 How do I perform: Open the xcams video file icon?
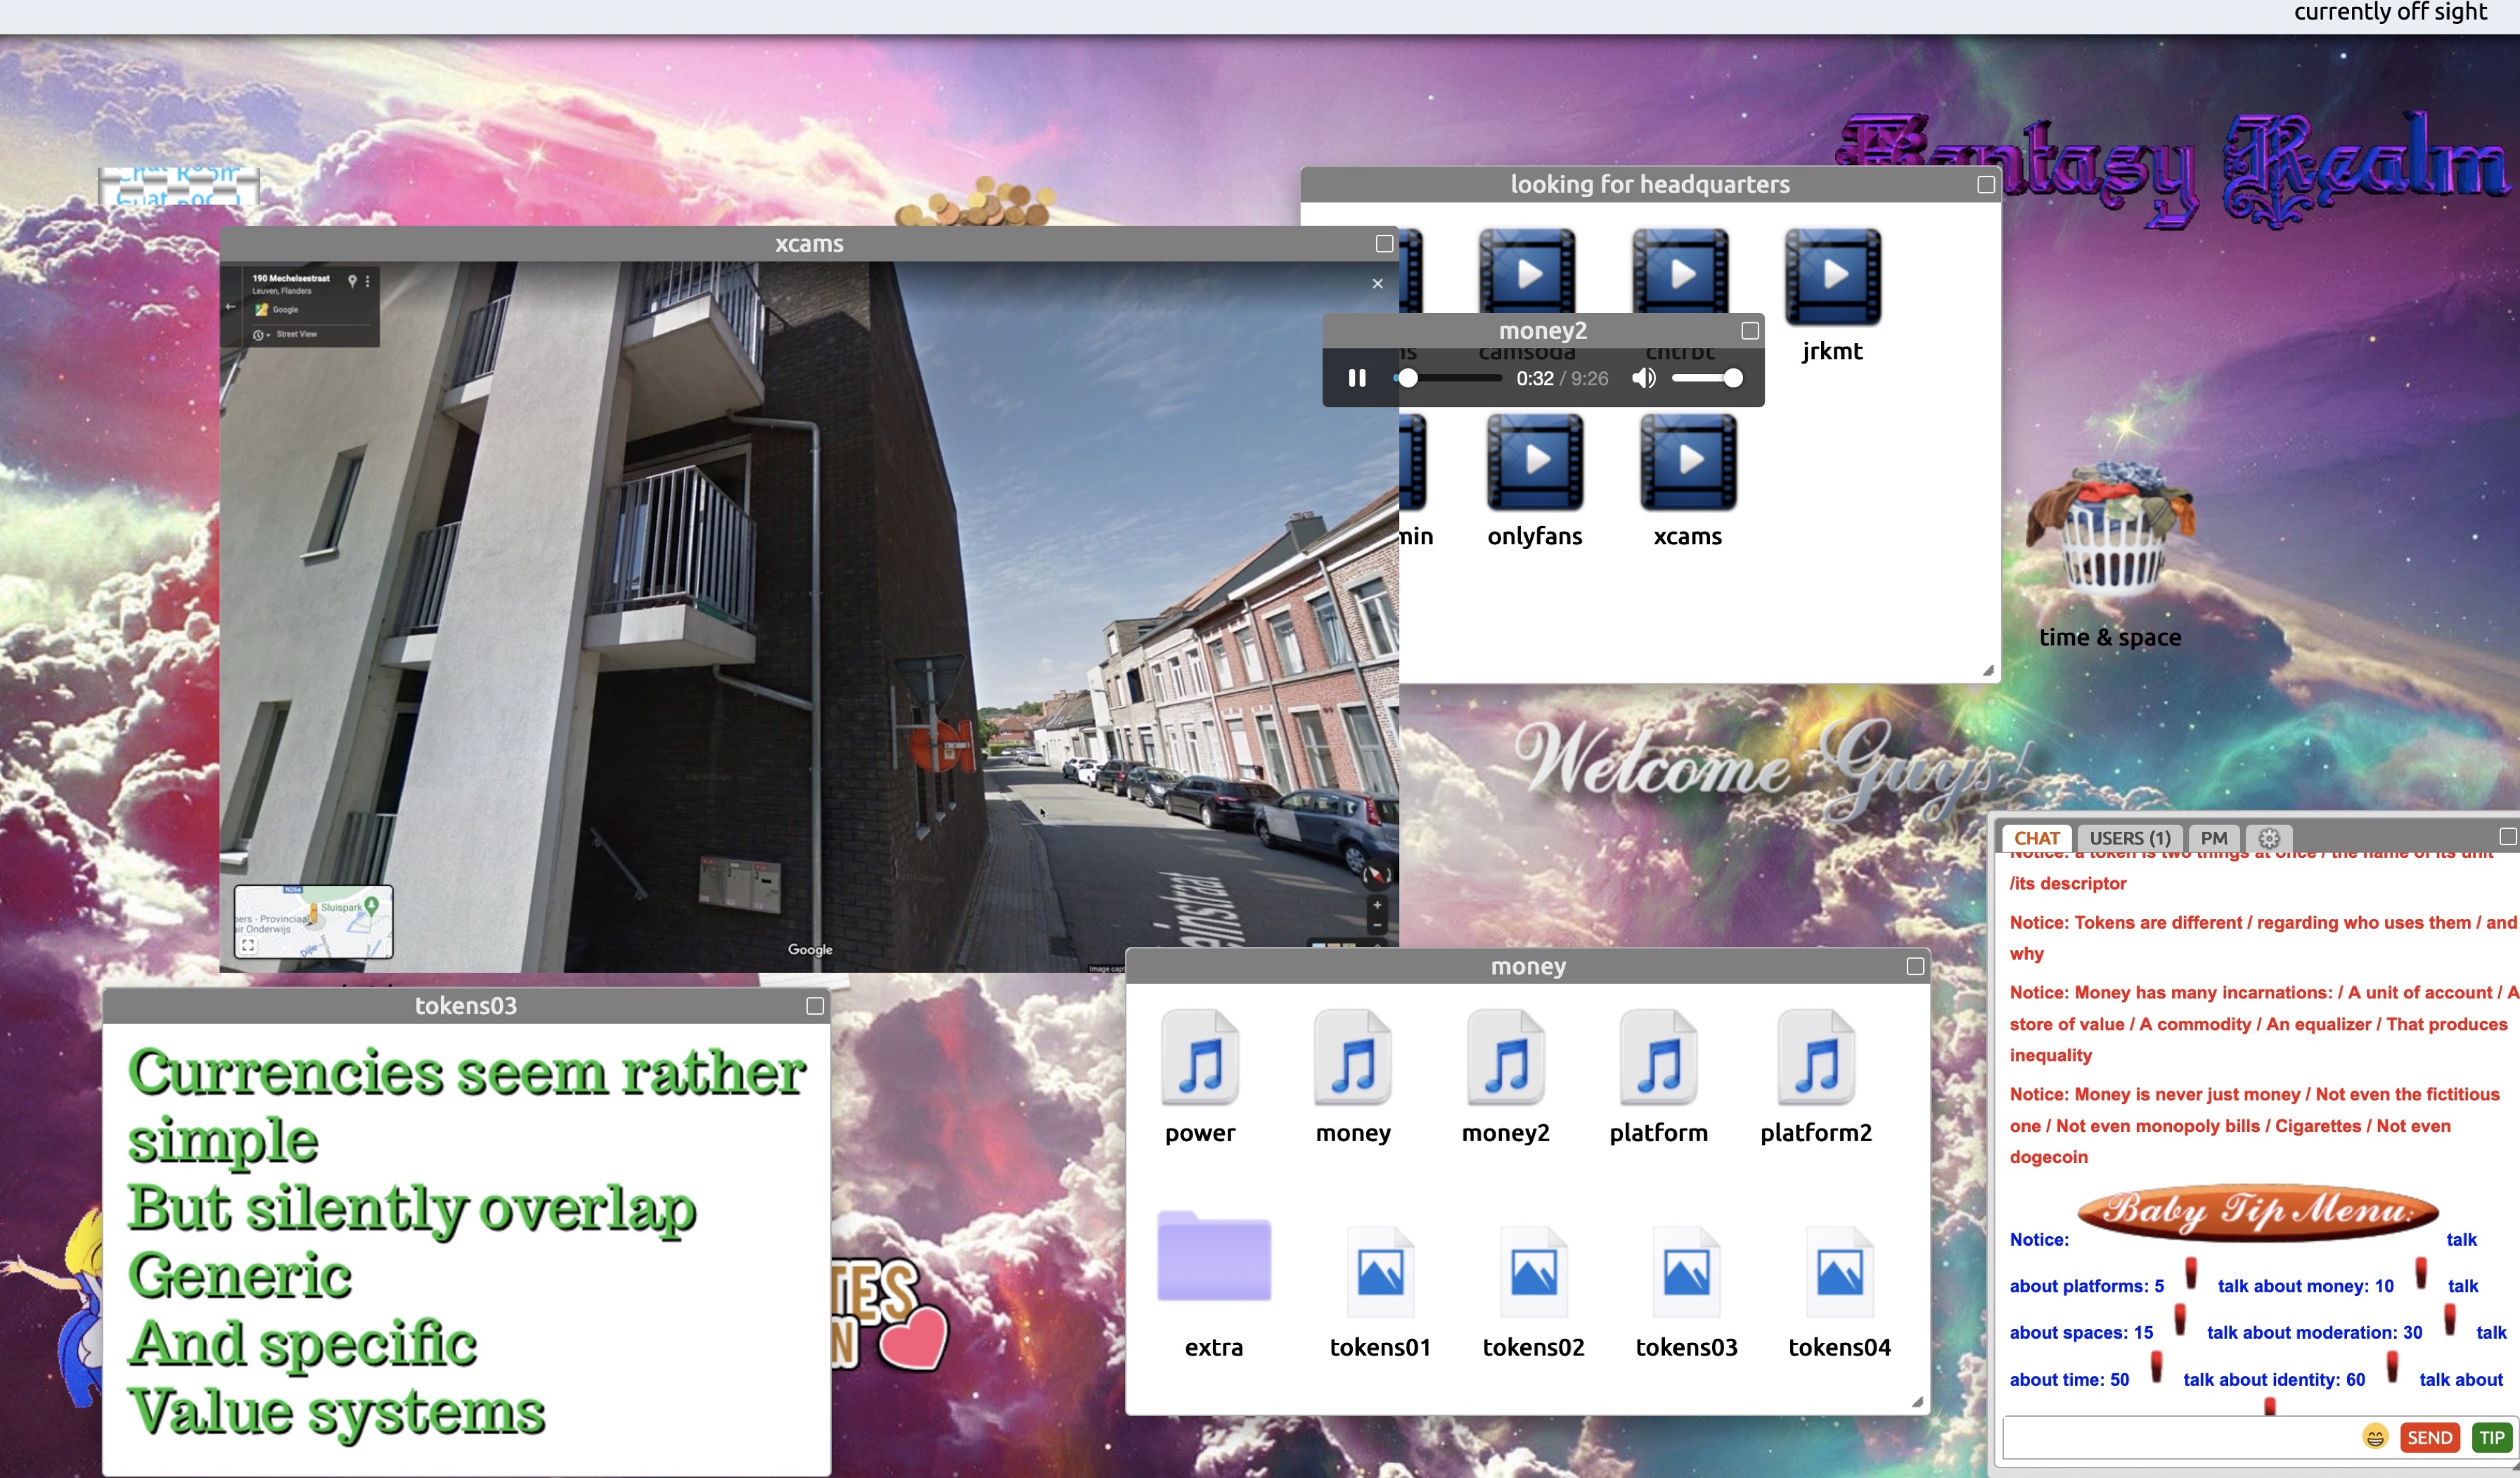tap(1688, 462)
